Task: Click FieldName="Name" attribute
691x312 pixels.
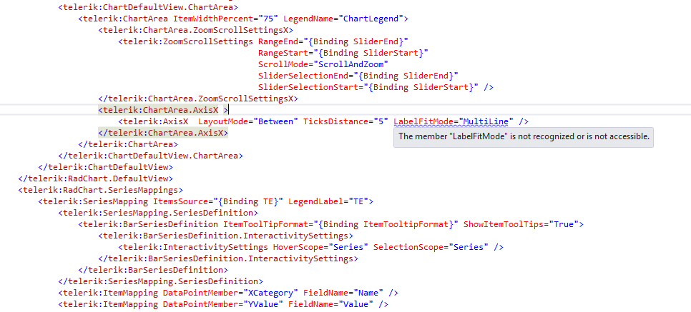Action: 344,293
